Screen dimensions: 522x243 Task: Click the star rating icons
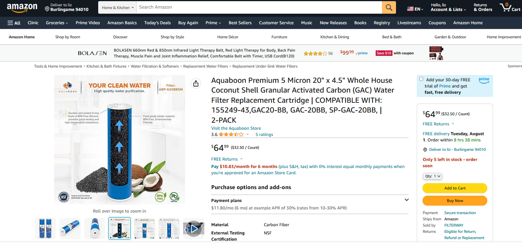(x=231, y=134)
